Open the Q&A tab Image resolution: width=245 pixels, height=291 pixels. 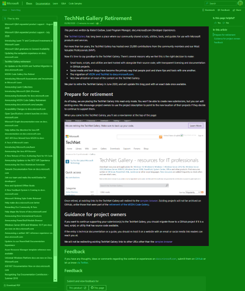[63, 3]
